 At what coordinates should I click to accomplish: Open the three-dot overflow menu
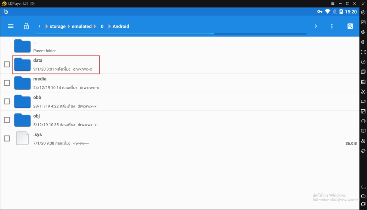point(332,26)
